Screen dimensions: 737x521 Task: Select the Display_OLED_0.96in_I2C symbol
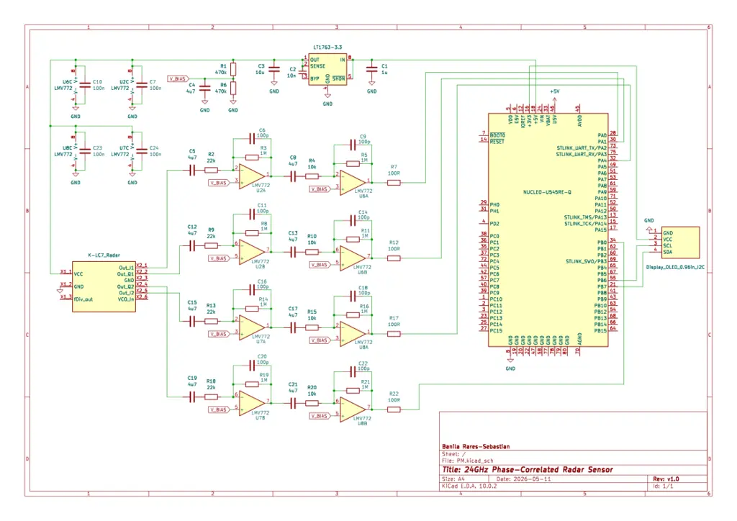681,243
